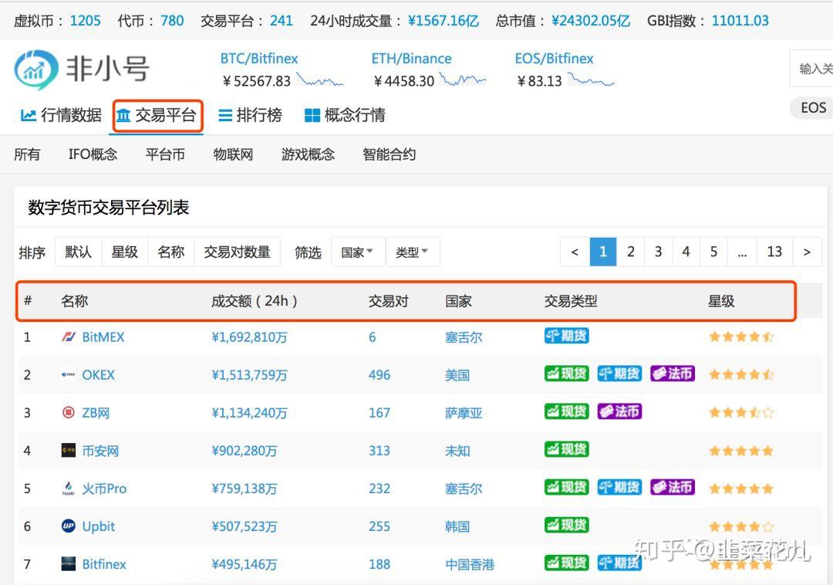Open the 概念行情 concept market tab
833x585 pixels.
345,115
